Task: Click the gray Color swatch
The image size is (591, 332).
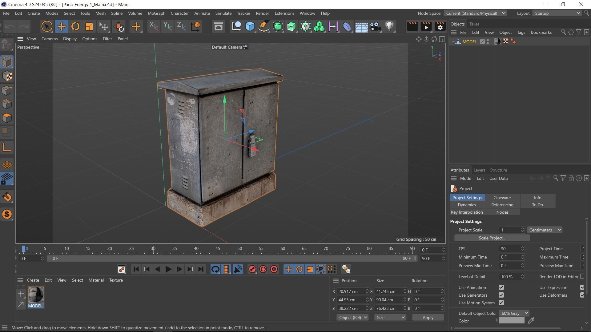Action: [511, 321]
